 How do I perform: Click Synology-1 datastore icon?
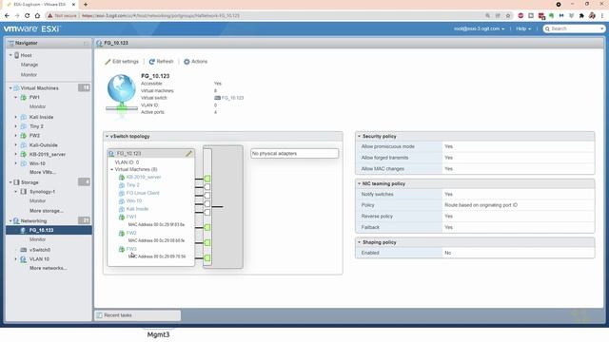click(x=23, y=192)
